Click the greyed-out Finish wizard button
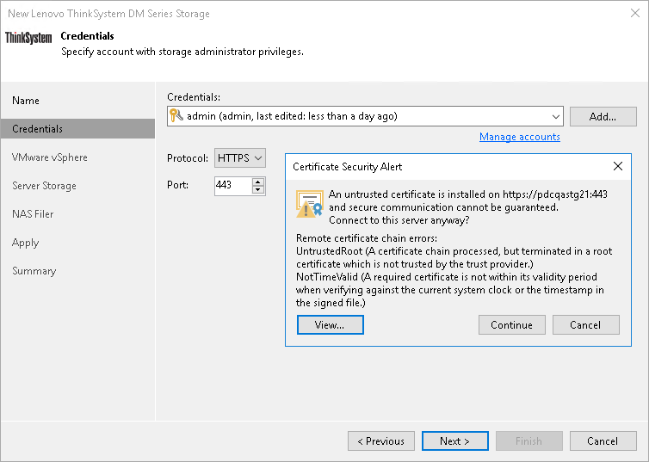This screenshot has width=649, height=462. click(x=529, y=440)
